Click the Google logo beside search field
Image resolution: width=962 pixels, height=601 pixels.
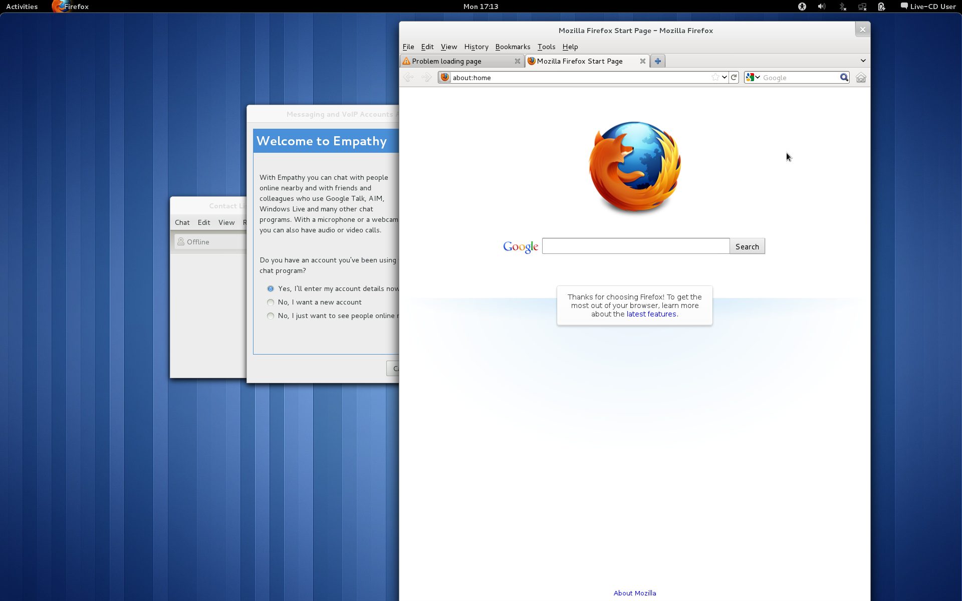click(x=521, y=246)
